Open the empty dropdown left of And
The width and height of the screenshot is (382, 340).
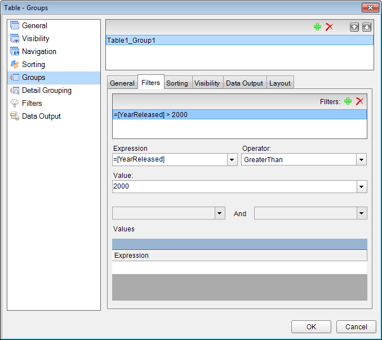(x=220, y=213)
